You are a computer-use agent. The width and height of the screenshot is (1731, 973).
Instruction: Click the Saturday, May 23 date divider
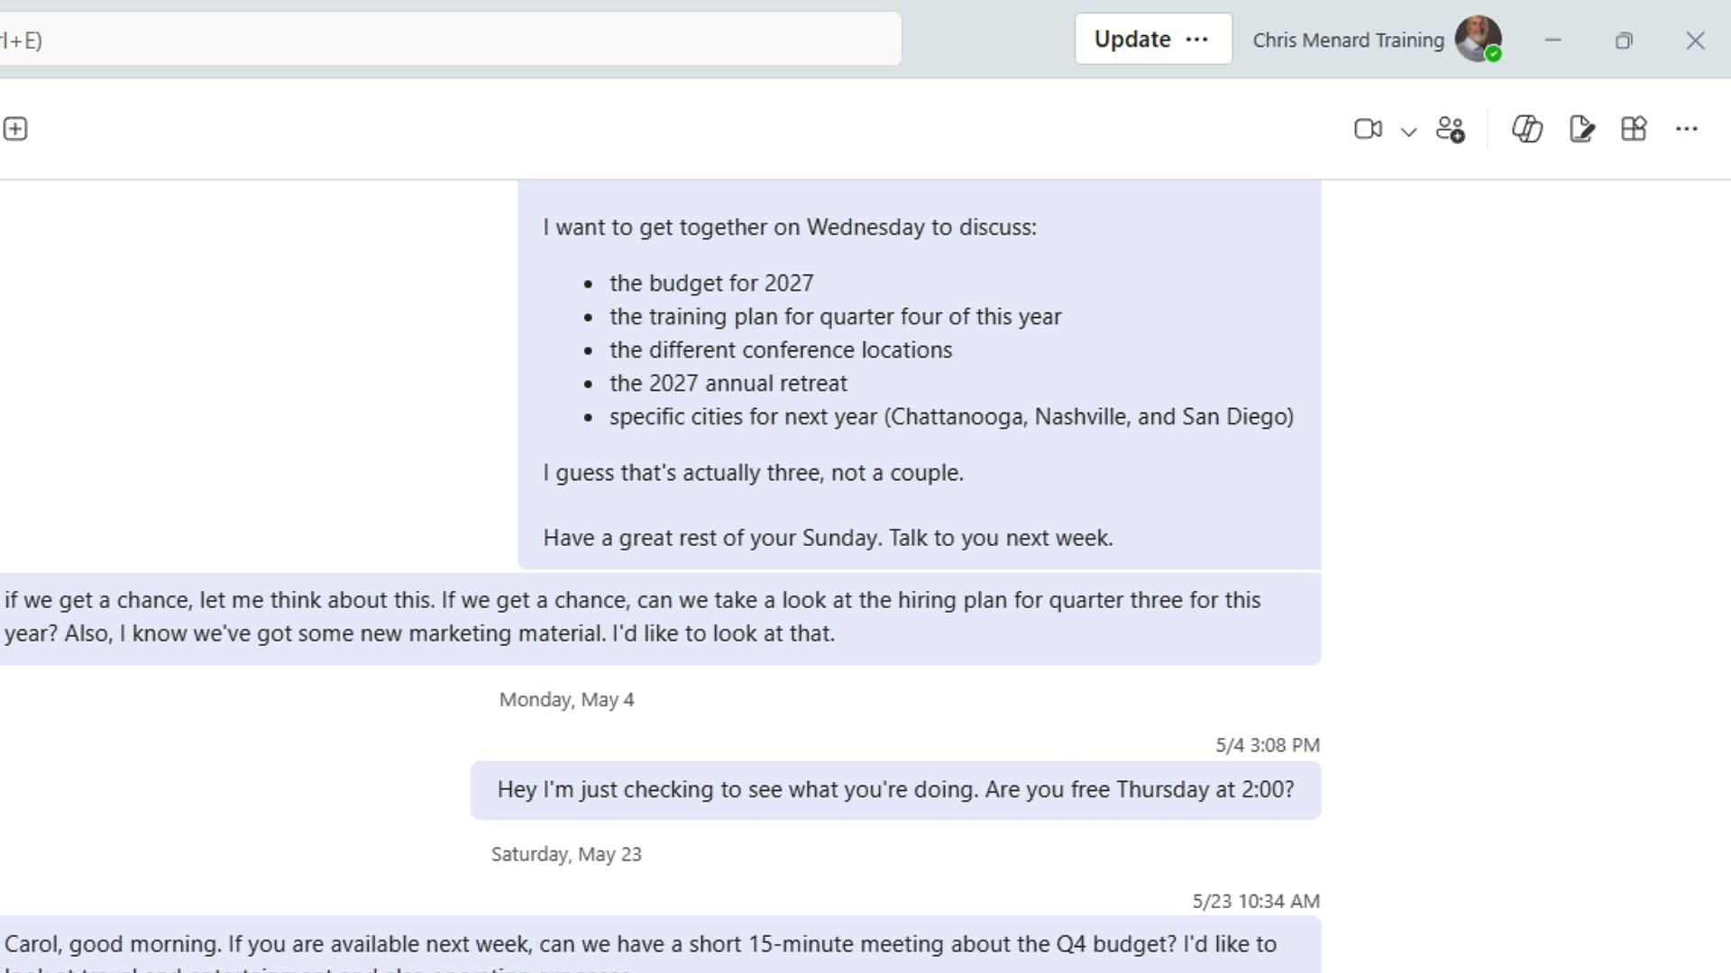pyautogui.click(x=566, y=854)
